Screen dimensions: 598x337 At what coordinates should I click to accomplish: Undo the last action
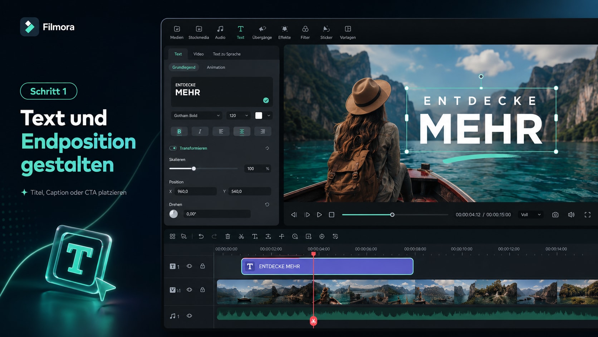click(x=201, y=236)
